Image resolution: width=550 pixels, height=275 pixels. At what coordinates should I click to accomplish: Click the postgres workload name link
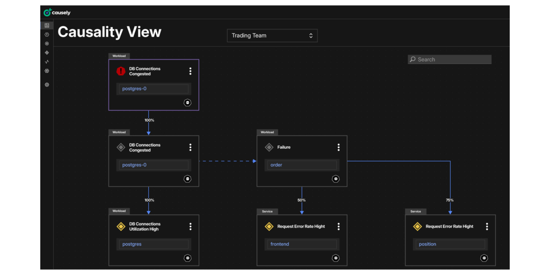pyautogui.click(x=132, y=244)
